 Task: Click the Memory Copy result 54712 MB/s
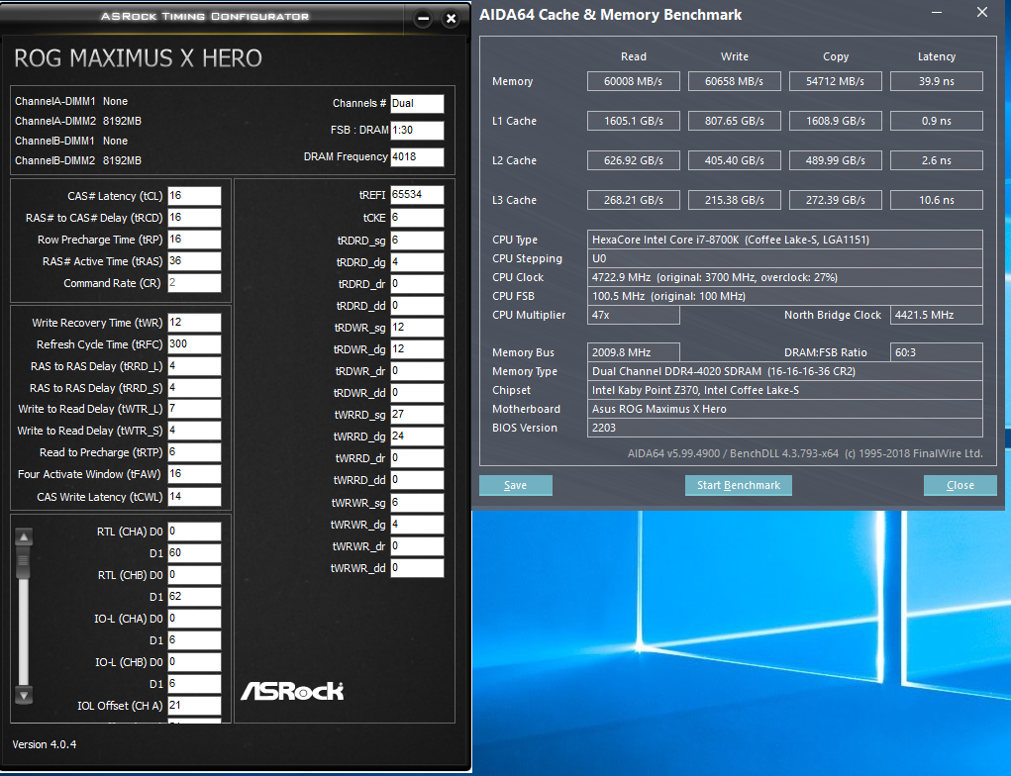pos(835,81)
